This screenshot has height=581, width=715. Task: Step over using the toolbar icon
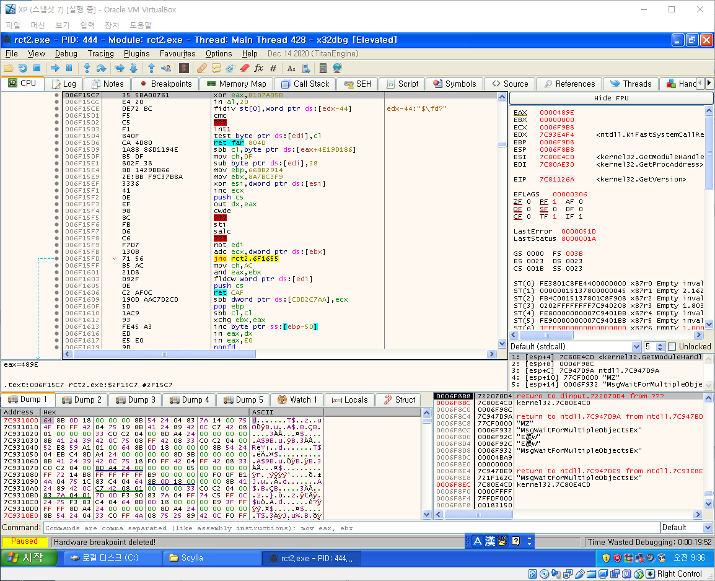[x=101, y=68]
